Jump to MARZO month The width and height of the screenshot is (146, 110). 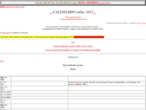72,46
